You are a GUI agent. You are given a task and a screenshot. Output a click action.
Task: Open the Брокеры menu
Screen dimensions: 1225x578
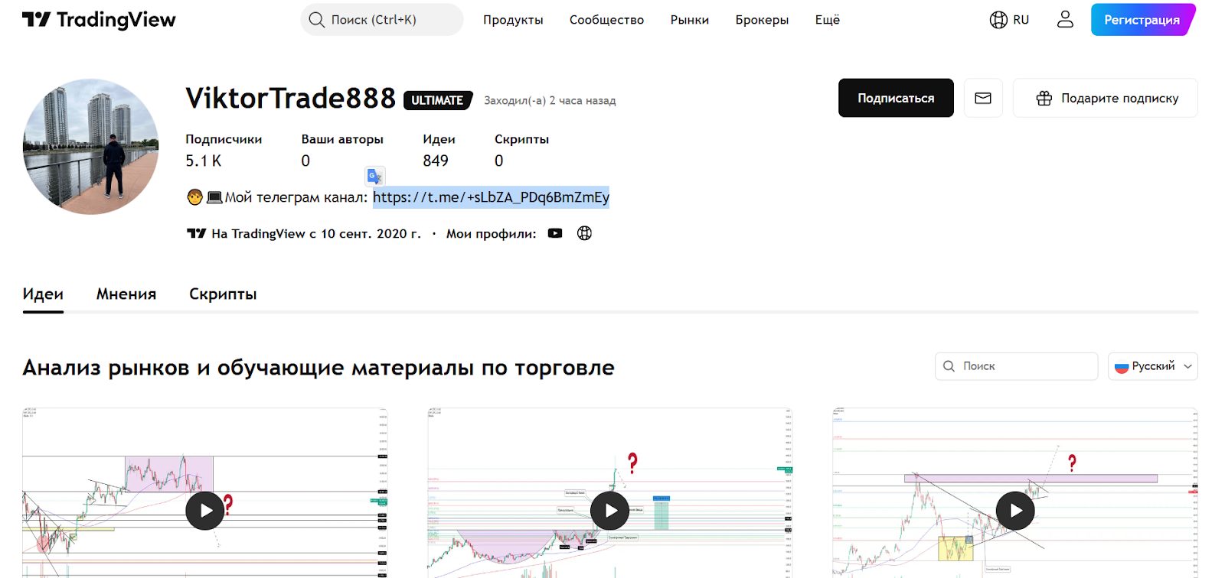coord(762,20)
